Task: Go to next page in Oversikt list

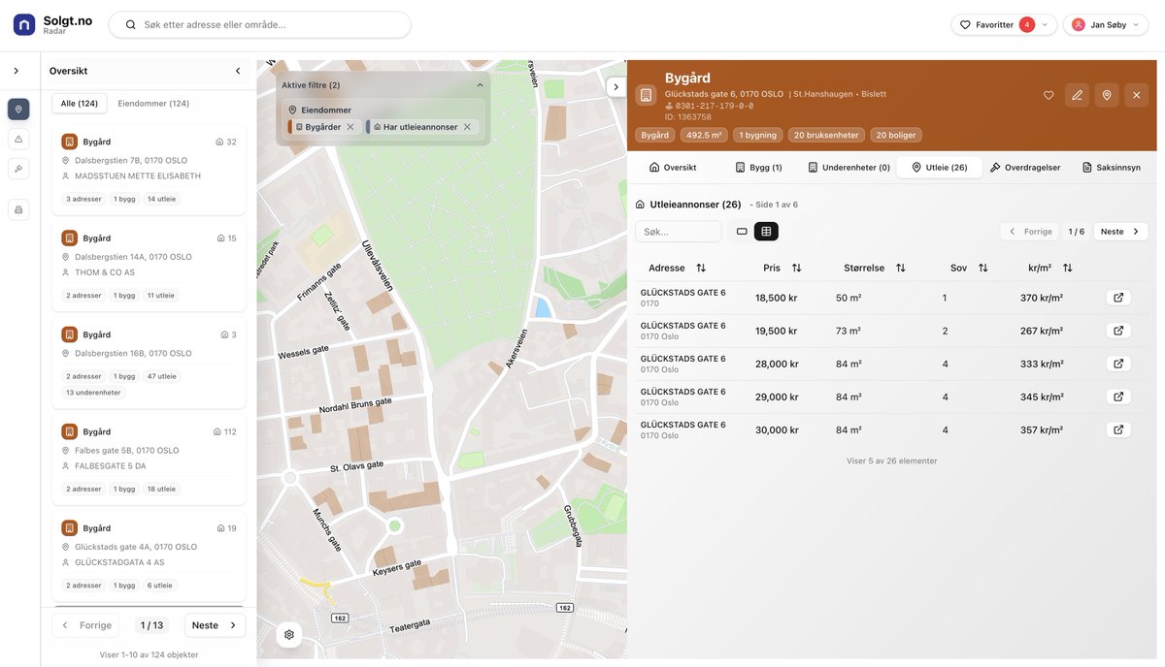Action: (x=215, y=625)
